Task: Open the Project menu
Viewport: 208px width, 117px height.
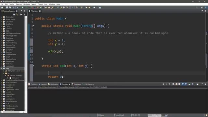Action: 40,4
